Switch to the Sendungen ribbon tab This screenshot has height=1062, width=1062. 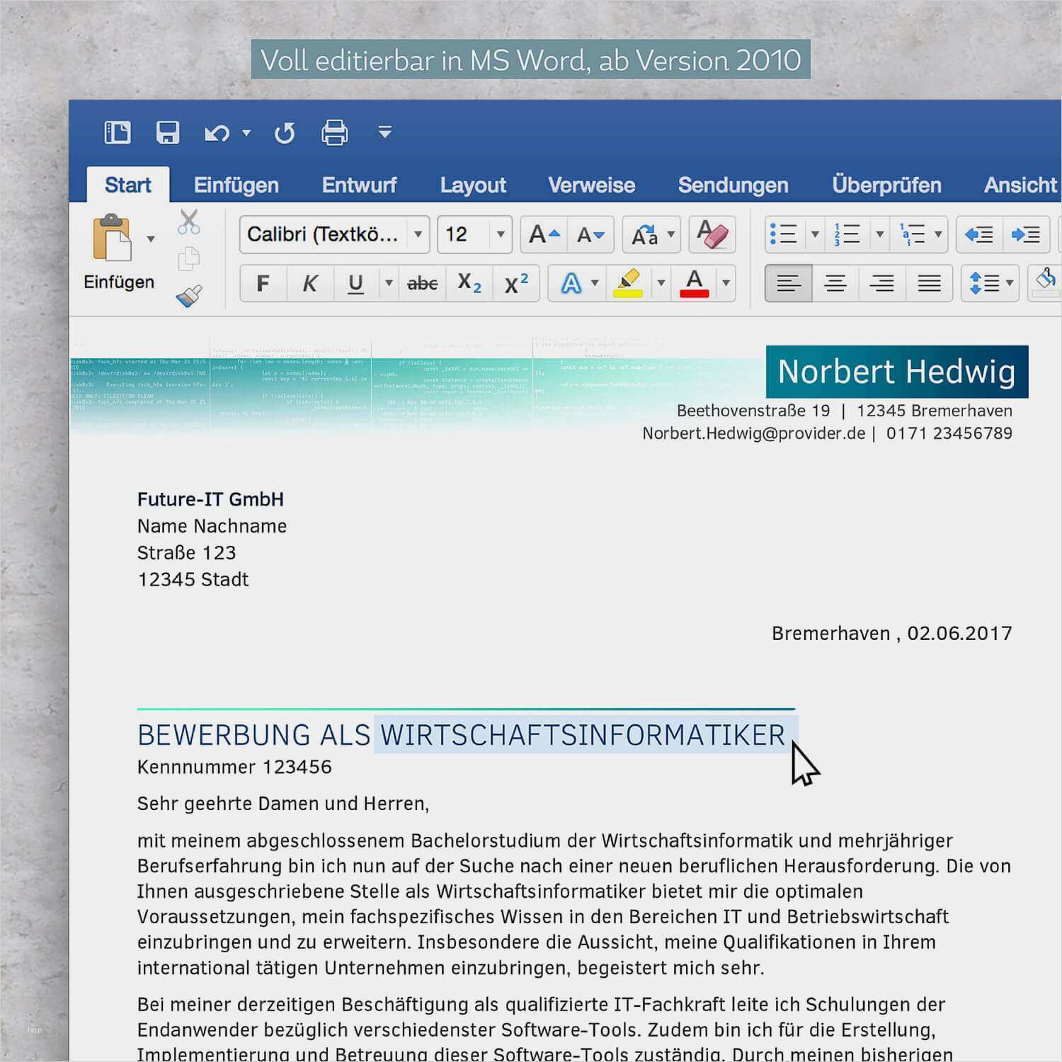click(733, 185)
